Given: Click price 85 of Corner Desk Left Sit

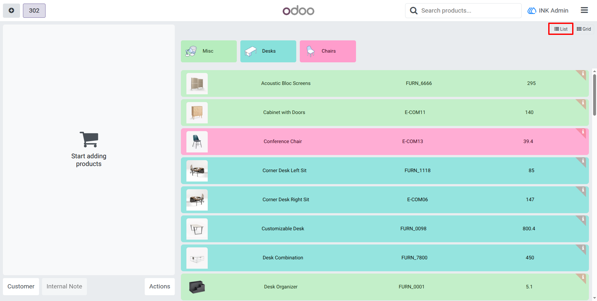Looking at the screenshot, I should pos(531,171).
